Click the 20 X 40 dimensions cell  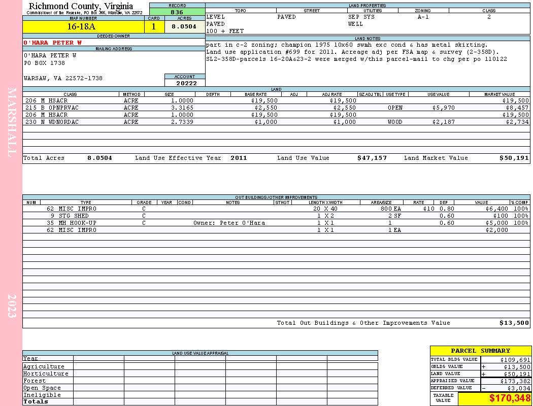click(x=325, y=209)
